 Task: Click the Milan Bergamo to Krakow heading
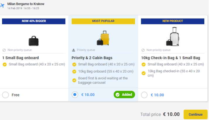point(26,4)
